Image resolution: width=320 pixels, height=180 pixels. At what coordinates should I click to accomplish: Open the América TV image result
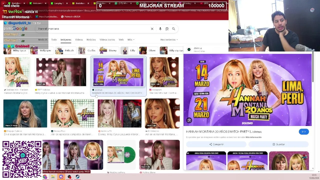[119, 113]
